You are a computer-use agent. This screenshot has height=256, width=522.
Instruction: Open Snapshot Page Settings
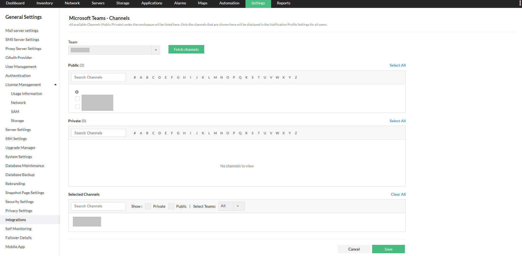(25, 193)
